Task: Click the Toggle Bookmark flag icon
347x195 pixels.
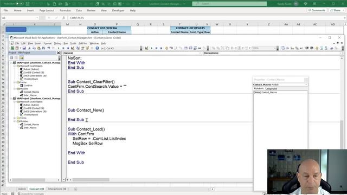Action: point(331,48)
